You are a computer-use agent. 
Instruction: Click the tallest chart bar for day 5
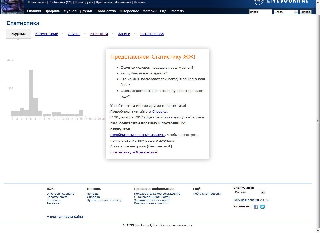[31, 93]
